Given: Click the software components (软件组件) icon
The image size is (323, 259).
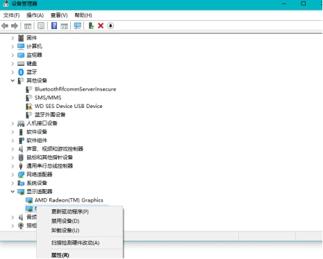Looking at the screenshot, I should pyautogui.click(x=21, y=141).
